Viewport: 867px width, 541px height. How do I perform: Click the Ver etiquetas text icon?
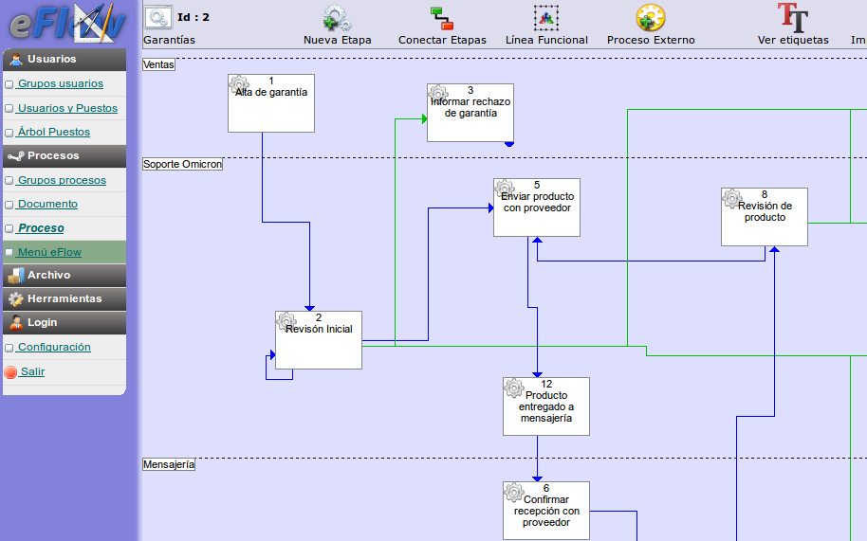pyautogui.click(x=793, y=17)
